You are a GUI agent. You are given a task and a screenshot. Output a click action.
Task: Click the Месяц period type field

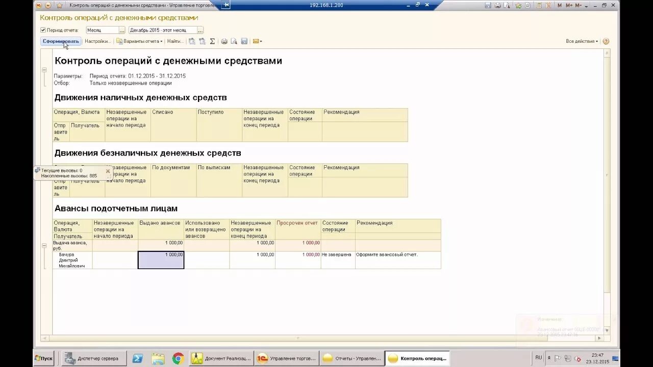(103, 30)
